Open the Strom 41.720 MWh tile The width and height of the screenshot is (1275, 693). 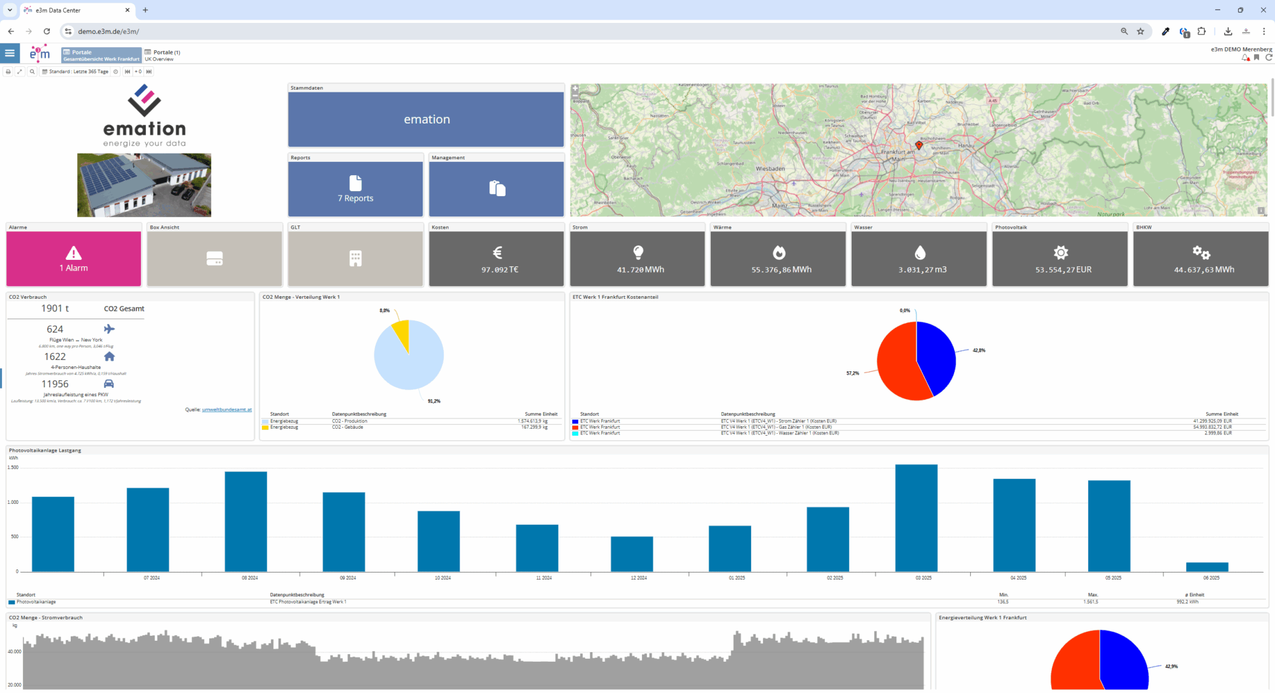[x=637, y=259]
